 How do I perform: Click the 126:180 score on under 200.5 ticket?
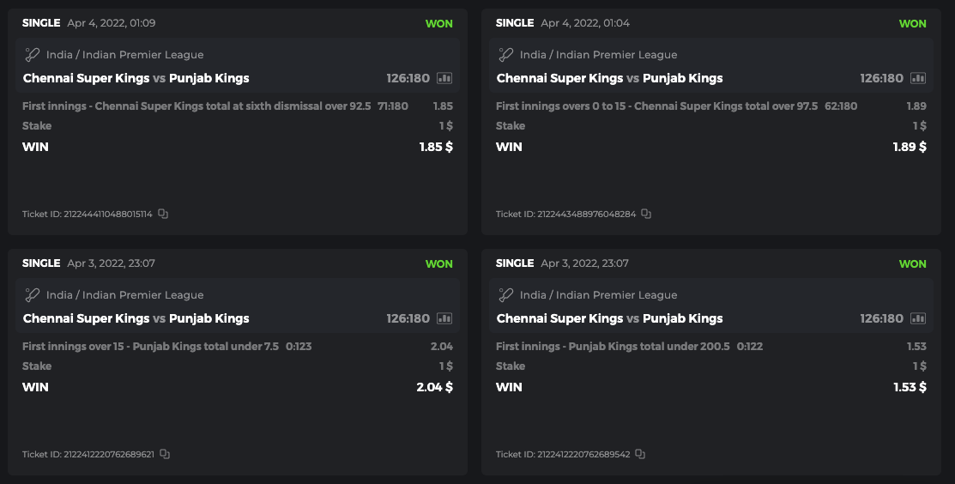[x=881, y=318]
